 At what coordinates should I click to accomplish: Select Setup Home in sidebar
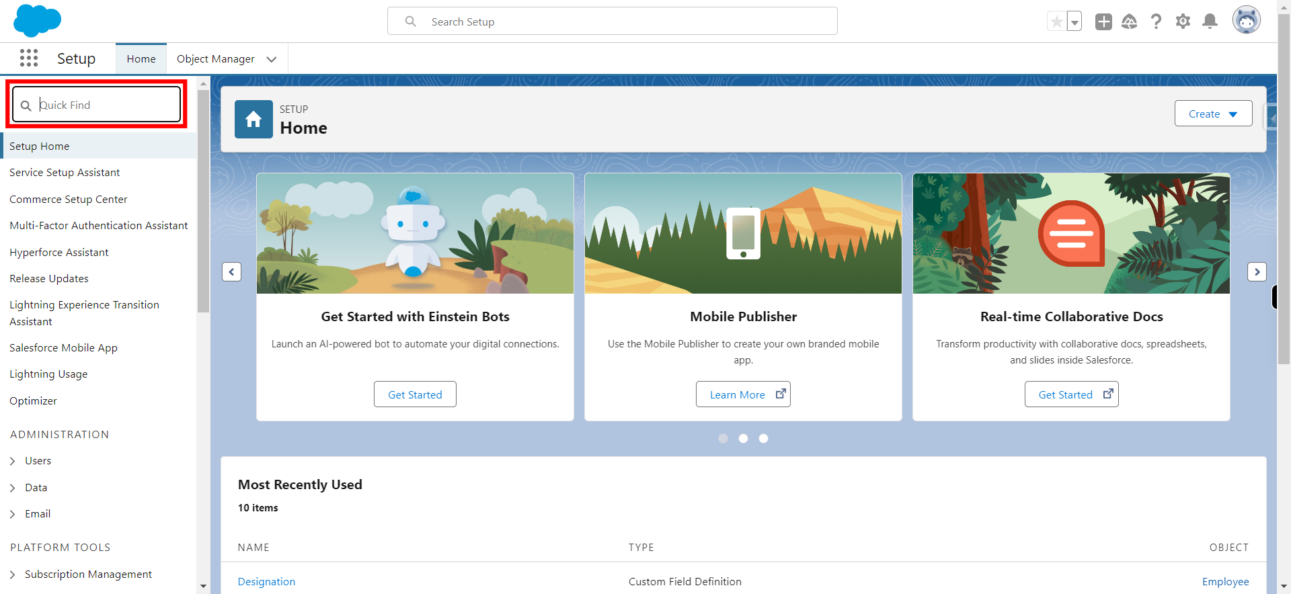98,146
